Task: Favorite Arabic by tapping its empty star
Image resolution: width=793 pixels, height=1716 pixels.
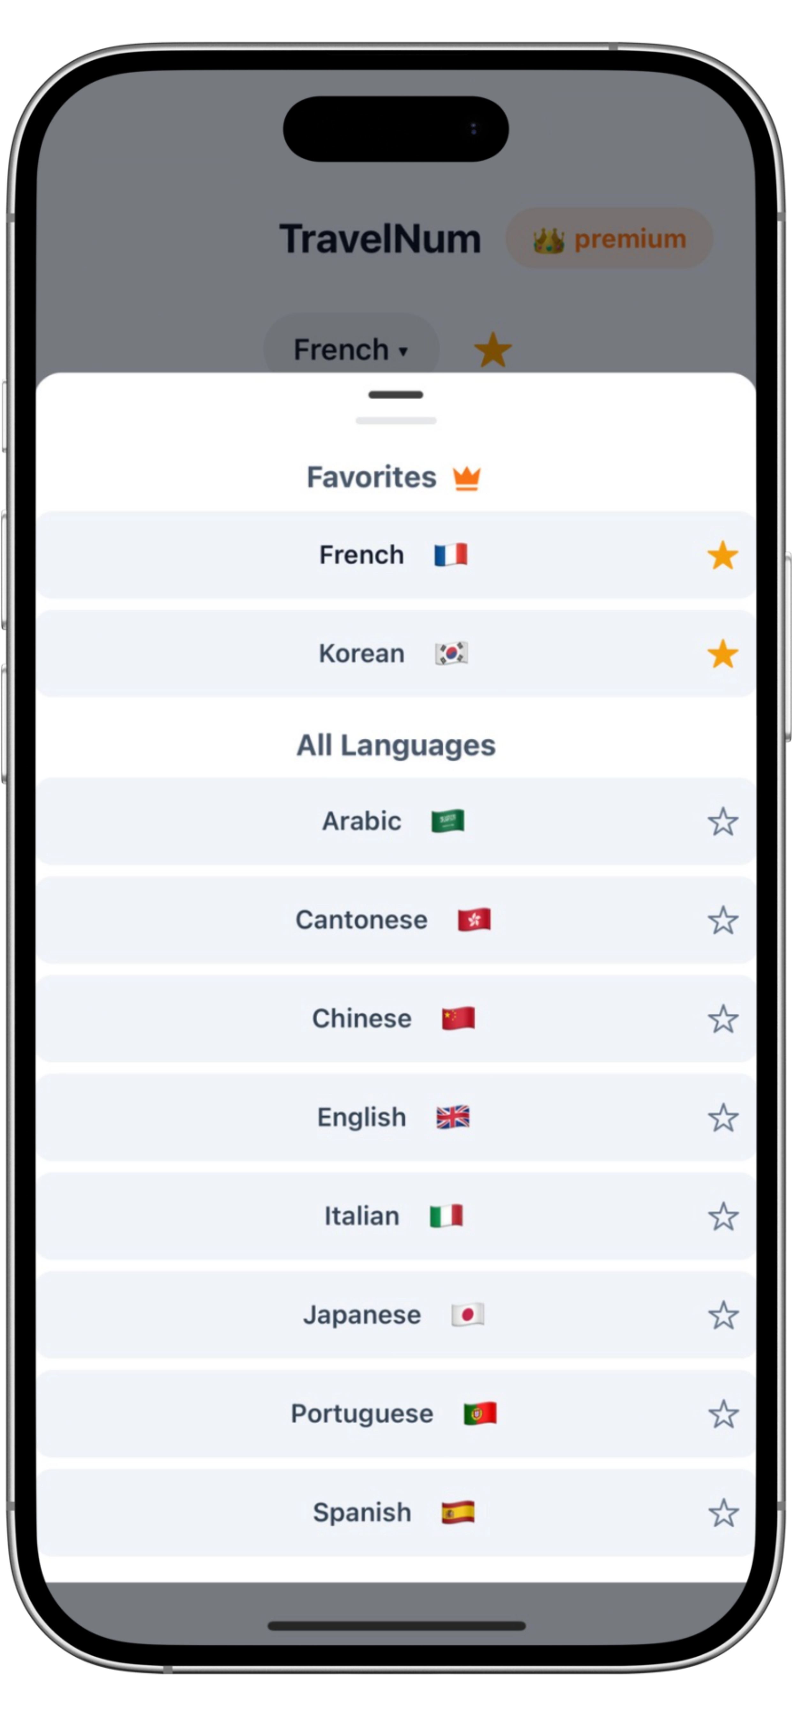Action: pos(724,821)
